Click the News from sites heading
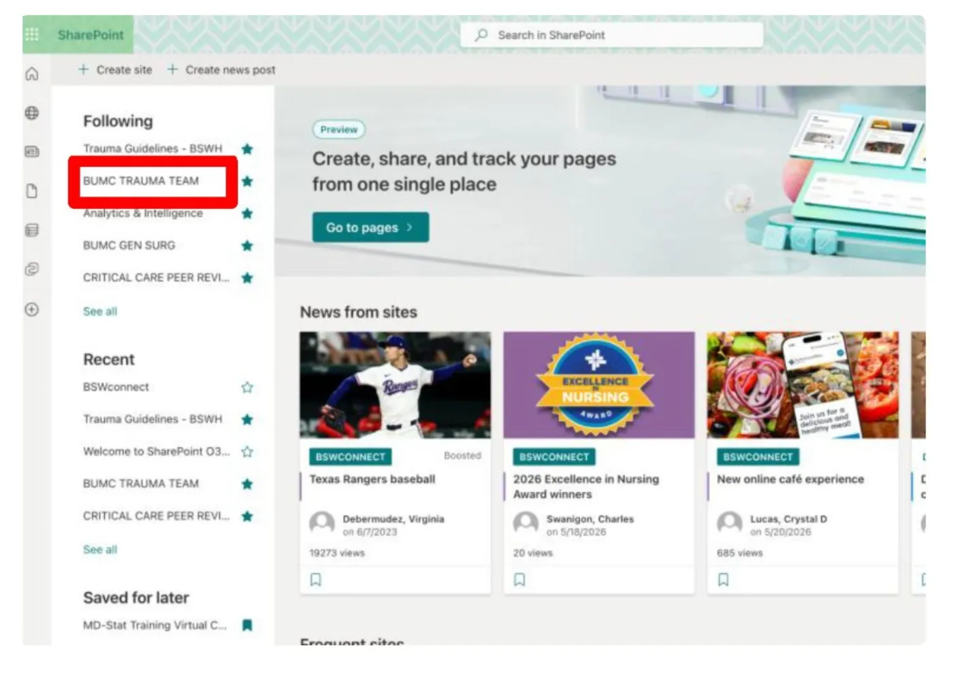 click(359, 312)
